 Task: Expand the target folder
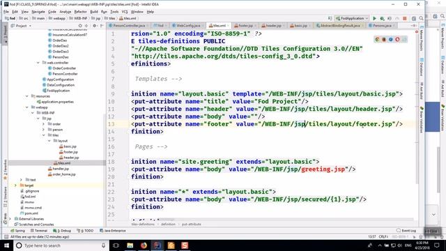pos(16,185)
